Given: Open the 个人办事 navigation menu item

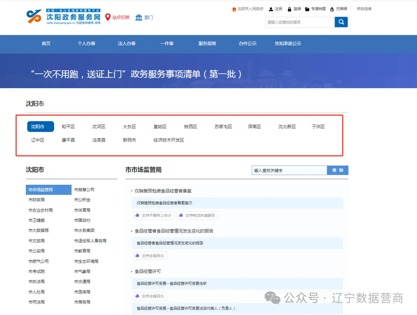Looking at the screenshot, I should tap(86, 44).
